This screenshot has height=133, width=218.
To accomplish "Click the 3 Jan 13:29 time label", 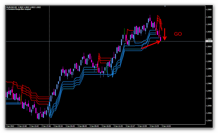I will 154,126.
